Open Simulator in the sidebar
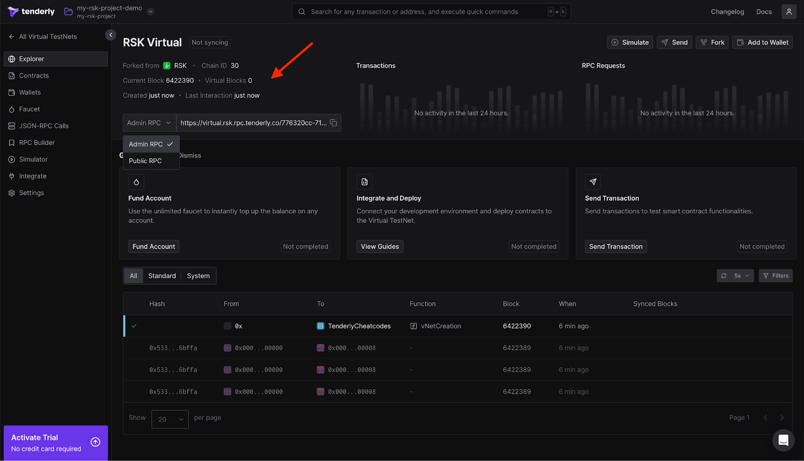 (33, 159)
